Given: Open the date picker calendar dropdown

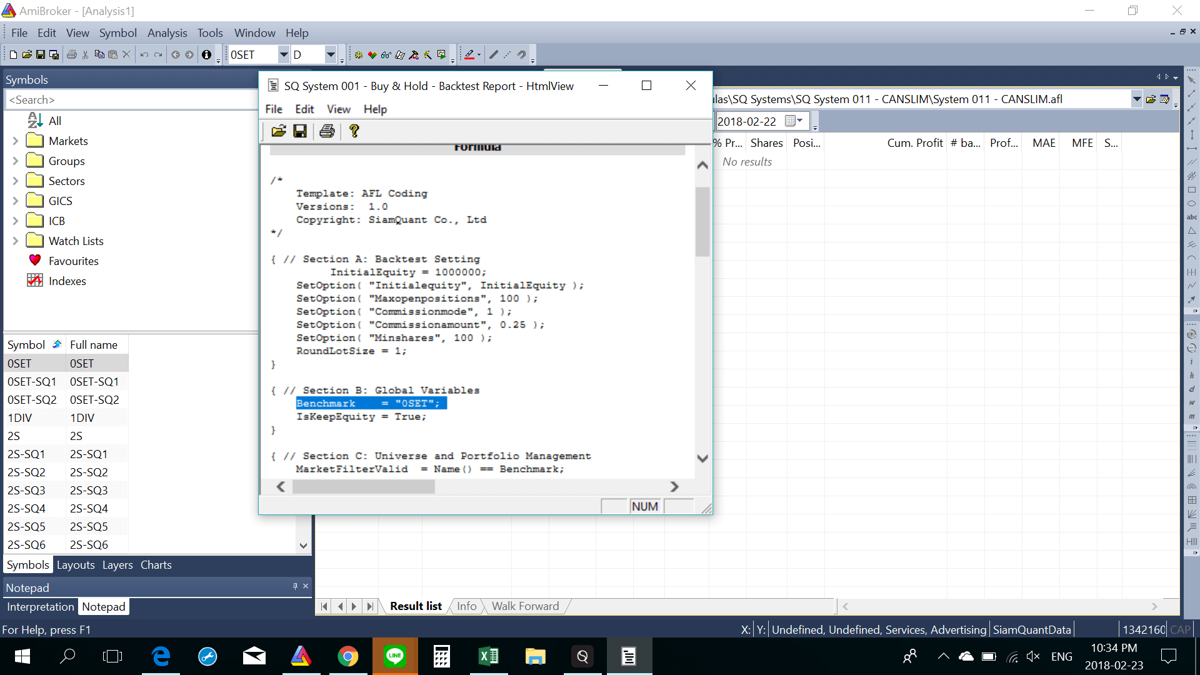Looking at the screenshot, I should [794, 121].
